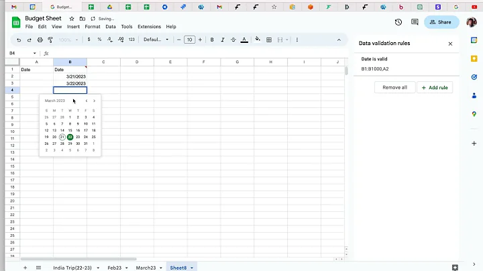Open merge cells dropdown arrow
The height and width of the screenshot is (271, 483).
(x=287, y=40)
